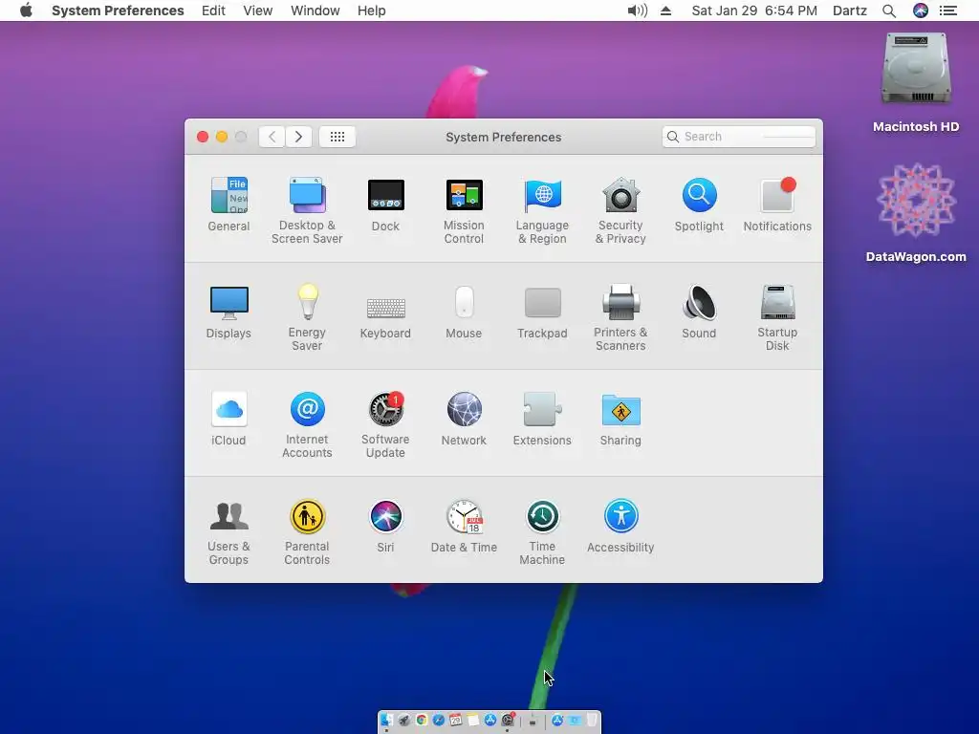Open the Displays preferences pane
Image resolution: width=979 pixels, height=734 pixels.
pos(228,313)
